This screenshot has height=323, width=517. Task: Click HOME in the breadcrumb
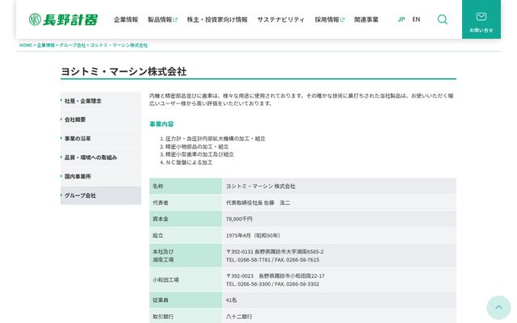(x=26, y=45)
